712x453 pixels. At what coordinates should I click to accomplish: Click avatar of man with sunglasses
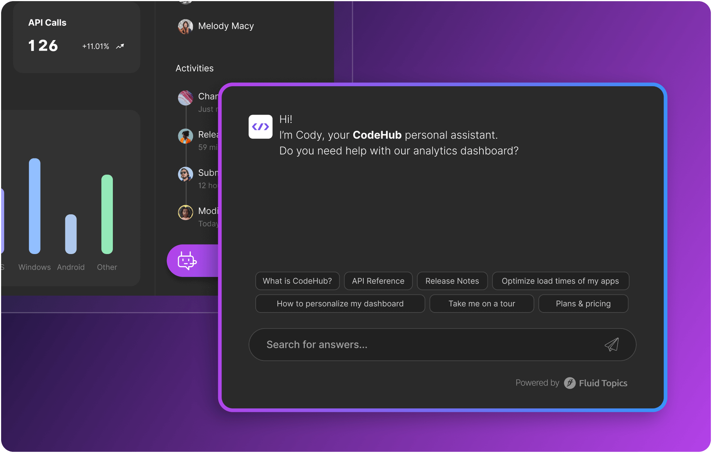pos(185,174)
